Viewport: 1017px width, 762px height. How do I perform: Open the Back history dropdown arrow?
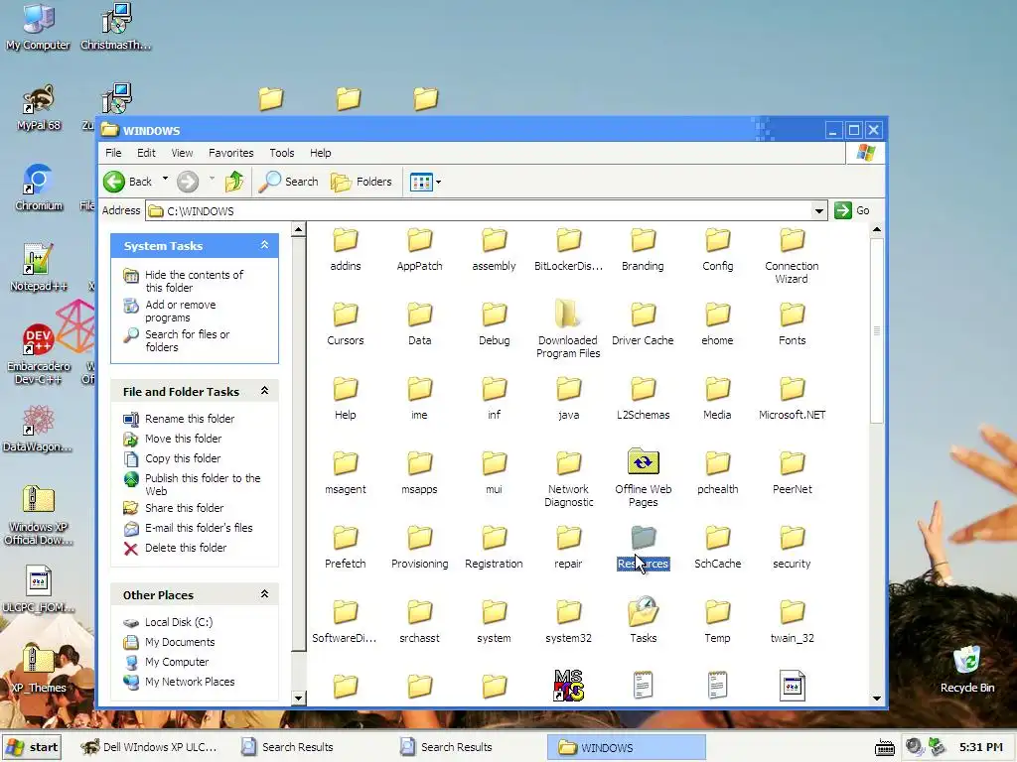[165, 180]
